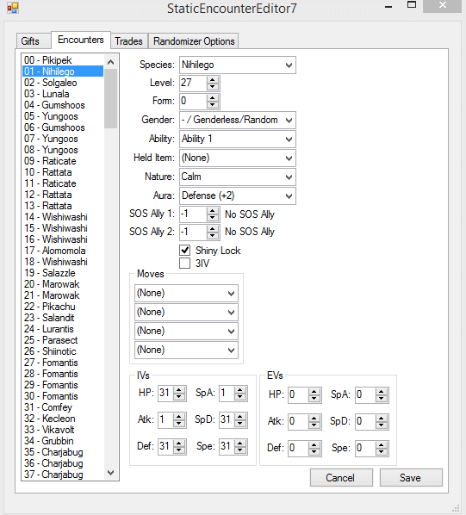Select '31 - Comfey' in the list
This screenshot has width=466, height=515.
[x=48, y=407]
